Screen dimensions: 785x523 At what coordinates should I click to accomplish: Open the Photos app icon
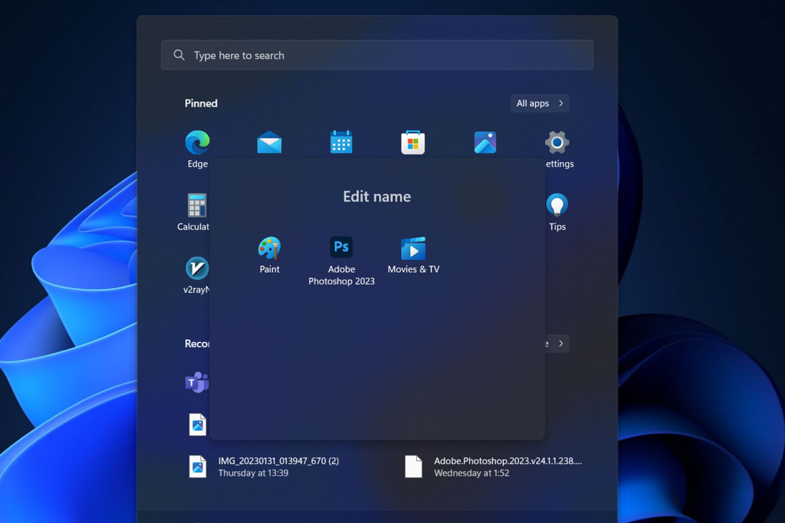click(x=485, y=142)
